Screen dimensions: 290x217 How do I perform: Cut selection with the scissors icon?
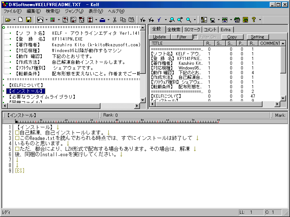[x=115, y=20]
